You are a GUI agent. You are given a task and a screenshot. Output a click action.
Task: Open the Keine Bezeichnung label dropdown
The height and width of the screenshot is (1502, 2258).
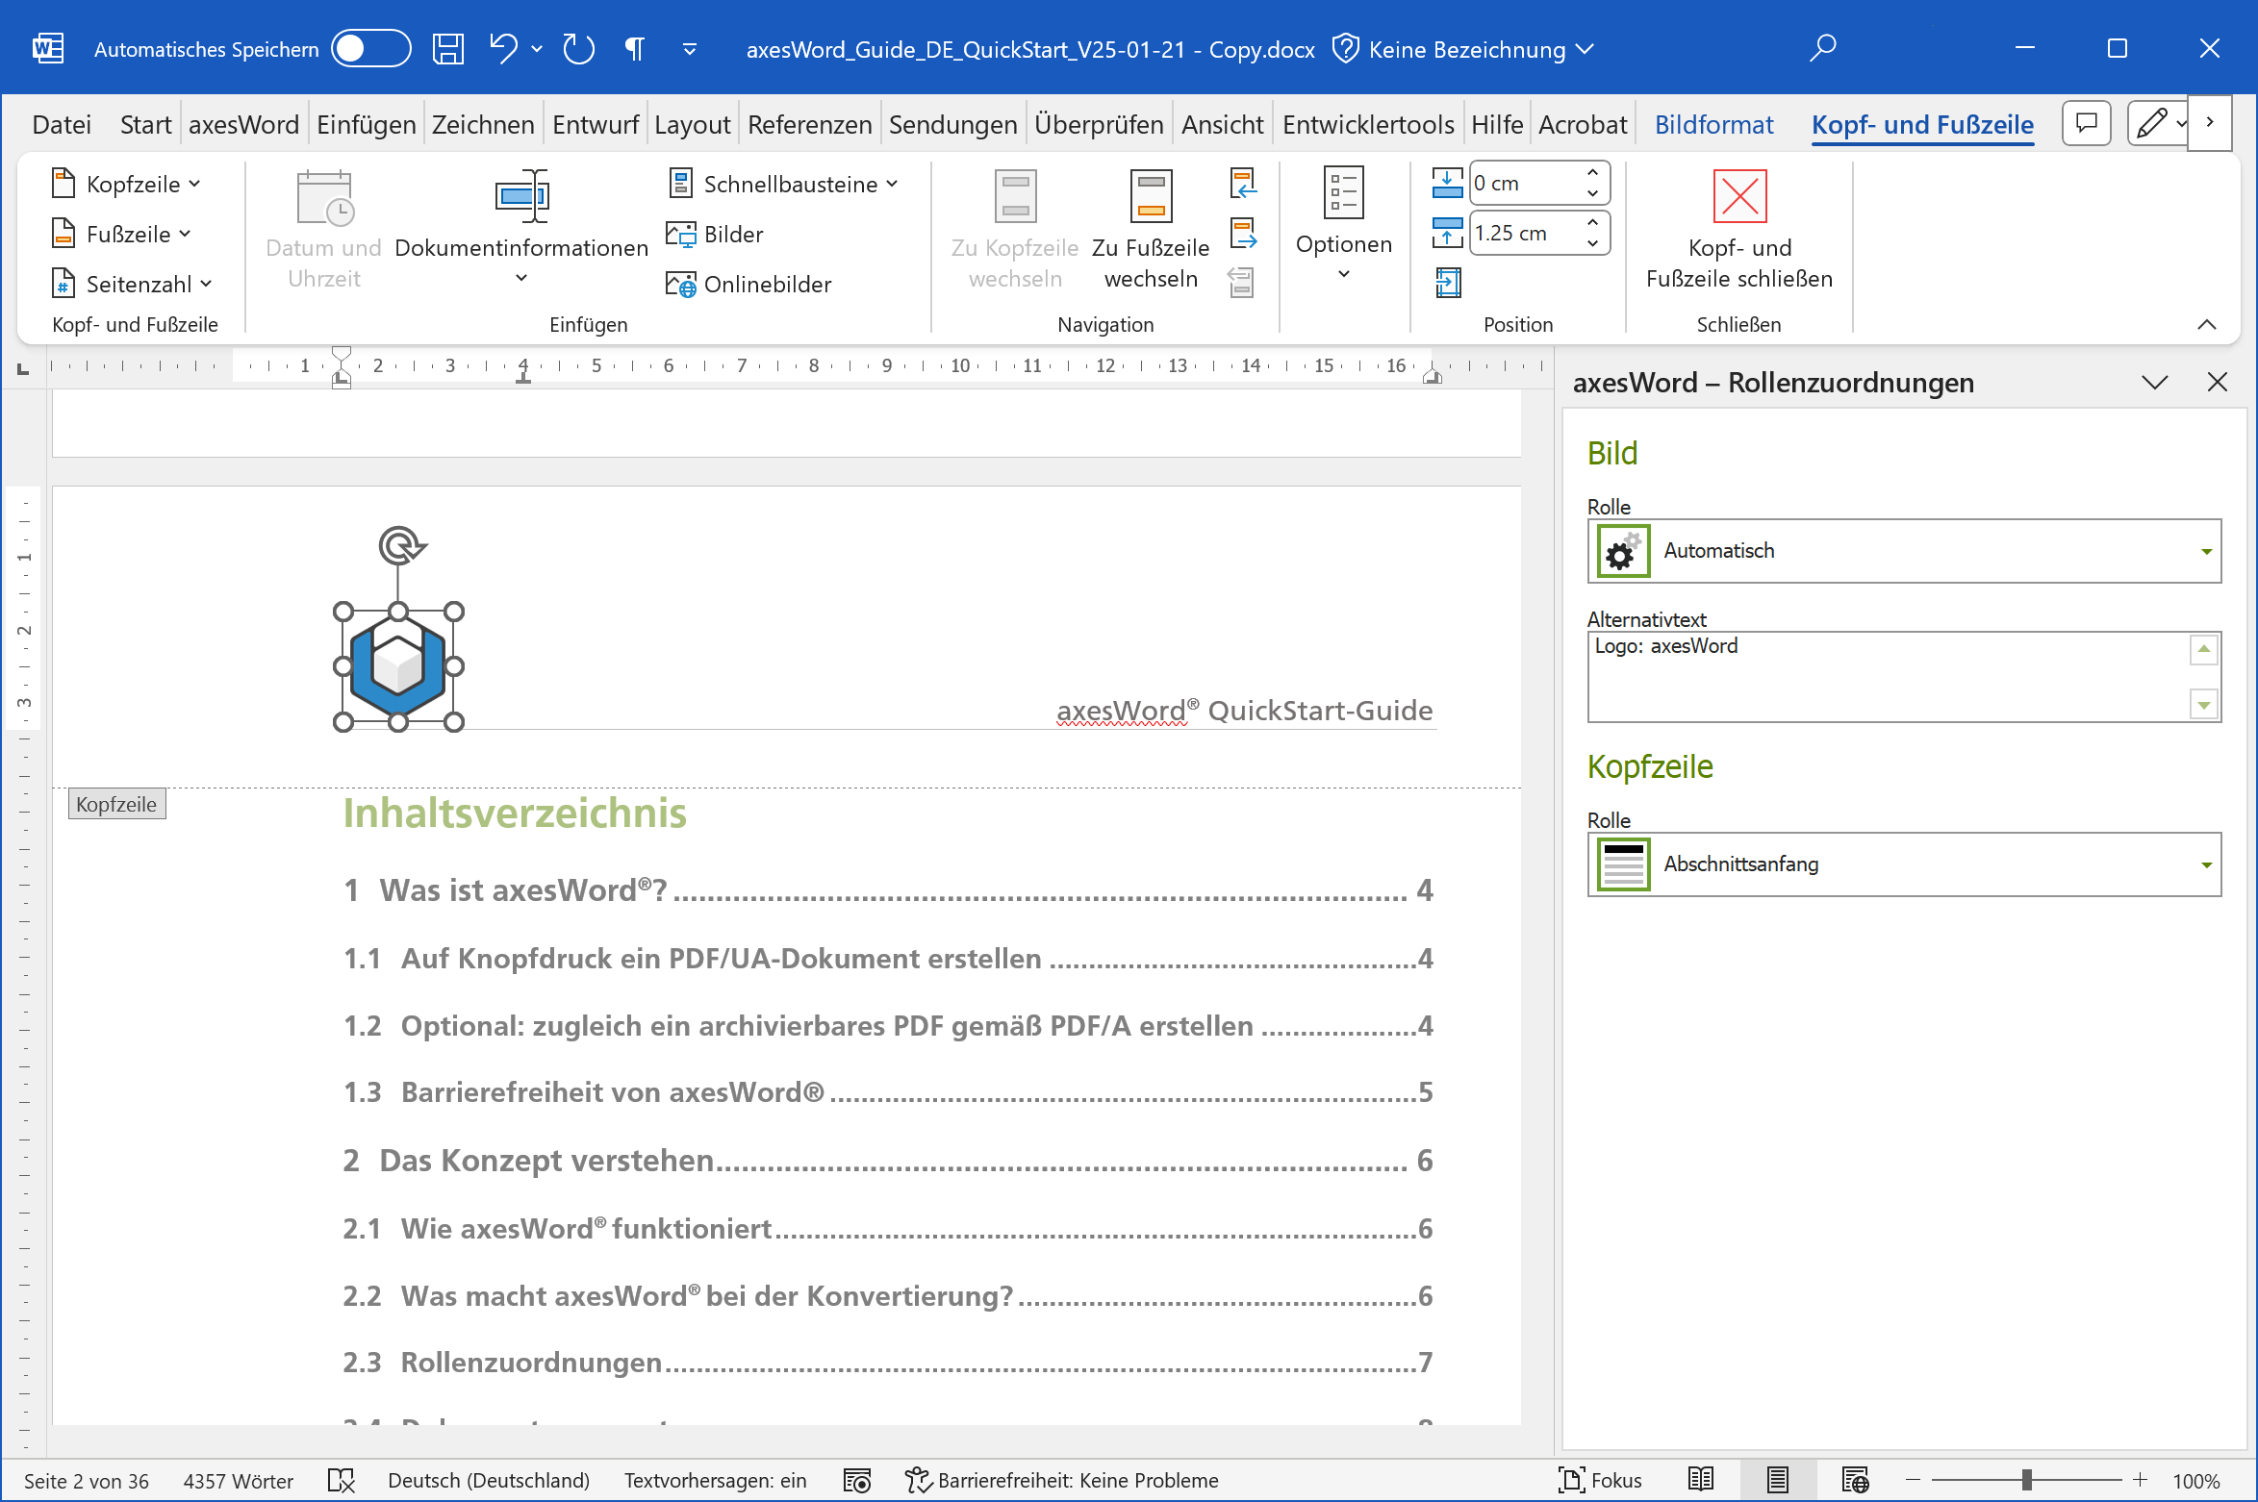click(x=1463, y=49)
